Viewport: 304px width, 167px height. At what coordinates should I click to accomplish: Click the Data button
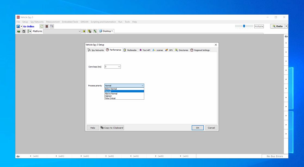click(277, 26)
